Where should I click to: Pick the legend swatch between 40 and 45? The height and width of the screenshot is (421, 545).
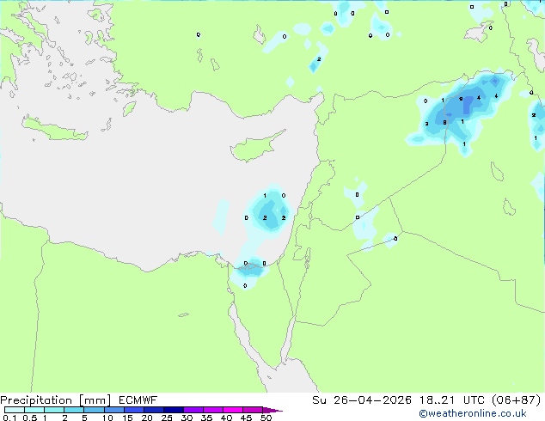(x=233, y=410)
